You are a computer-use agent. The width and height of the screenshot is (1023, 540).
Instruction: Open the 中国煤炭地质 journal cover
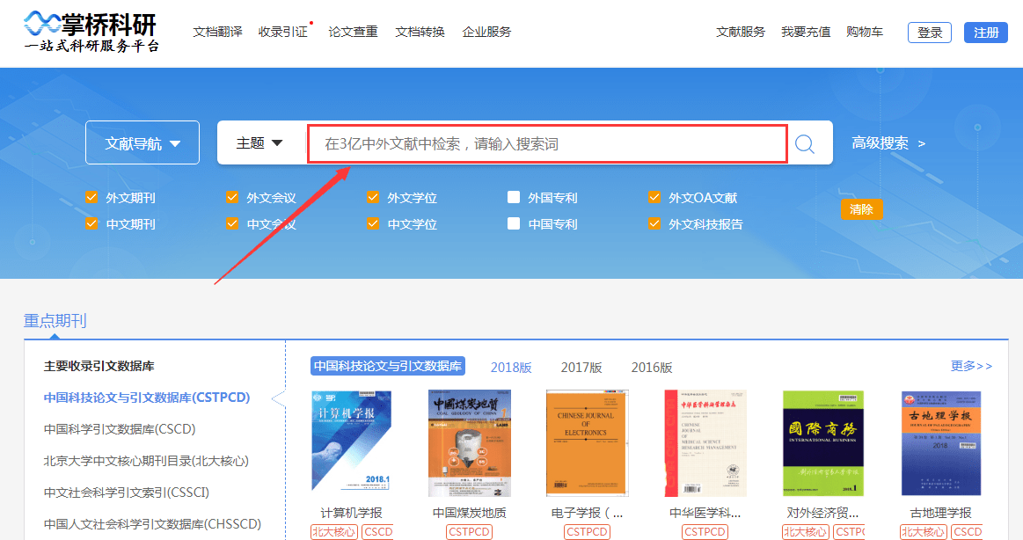[x=469, y=442]
